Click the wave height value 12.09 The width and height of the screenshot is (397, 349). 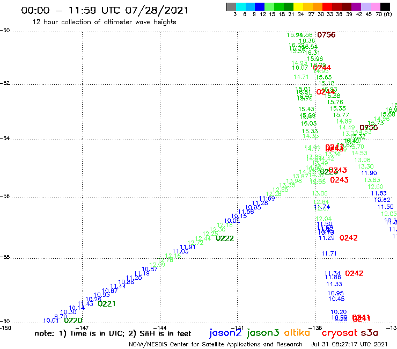pos(157,265)
